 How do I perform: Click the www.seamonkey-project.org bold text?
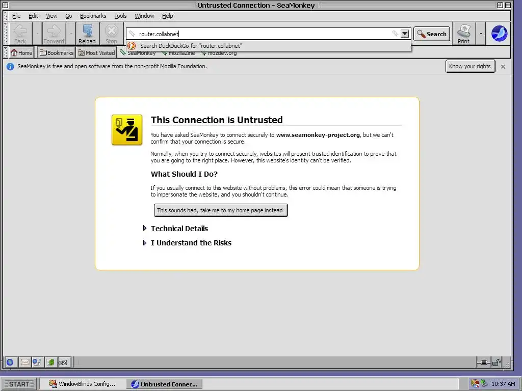click(318, 135)
